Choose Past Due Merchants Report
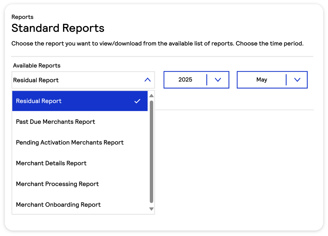This screenshot has height=236, width=328. 80,122
